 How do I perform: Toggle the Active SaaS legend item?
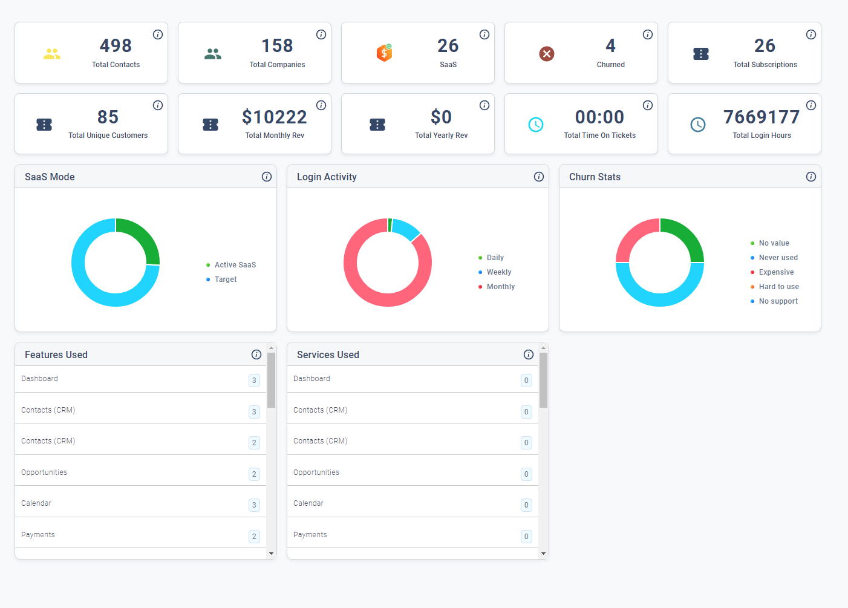[231, 265]
